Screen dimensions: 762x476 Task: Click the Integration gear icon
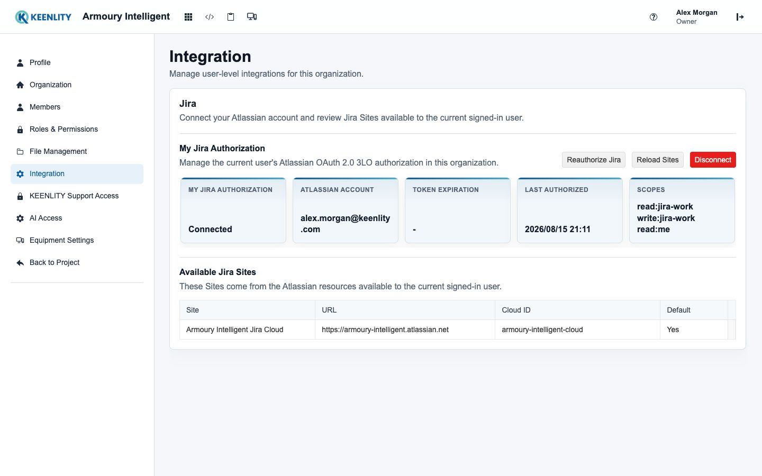pyautogui.click(x=20, y=173)
